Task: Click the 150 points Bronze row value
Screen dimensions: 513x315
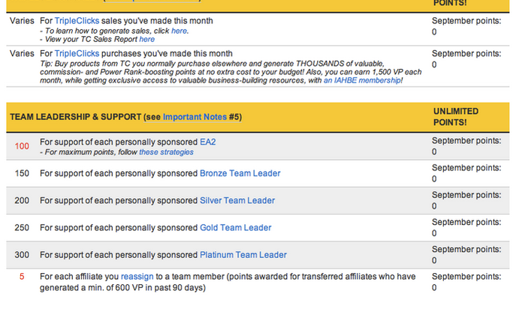Action: 22,173
